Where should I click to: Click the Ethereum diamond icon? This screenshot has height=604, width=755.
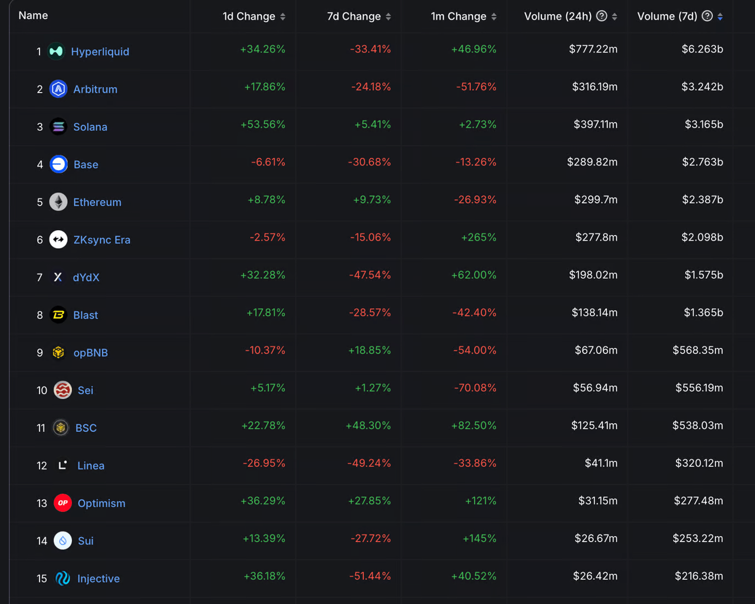click(58, 202)
